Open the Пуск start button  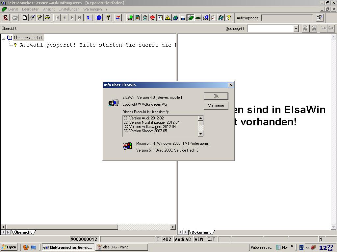tap(9, 247)
